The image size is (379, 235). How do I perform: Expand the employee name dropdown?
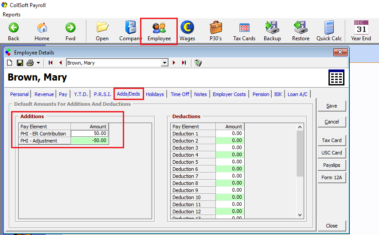[164, 63]
